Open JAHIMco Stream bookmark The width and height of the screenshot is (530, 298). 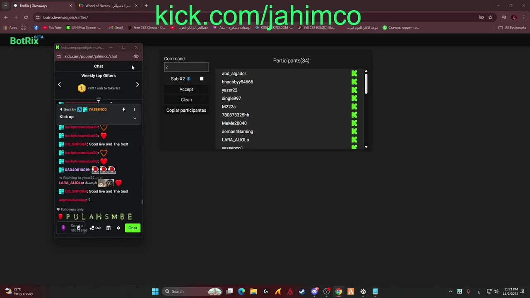click(x=83, y=28)
